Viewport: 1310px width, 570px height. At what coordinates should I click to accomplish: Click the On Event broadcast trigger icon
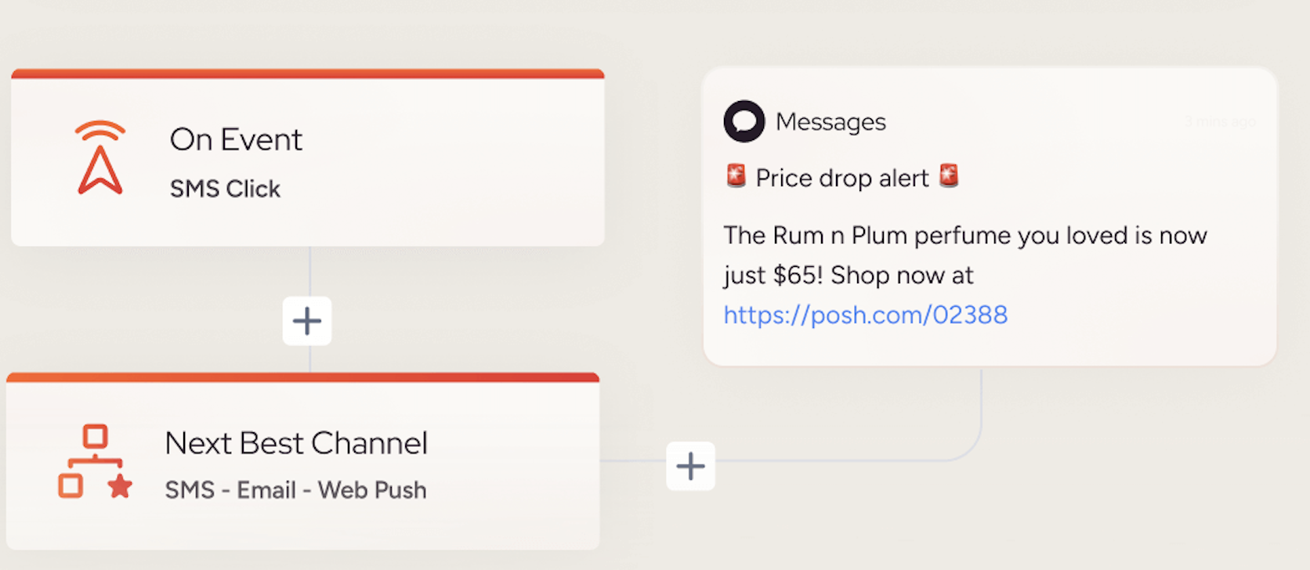point(100,157)
